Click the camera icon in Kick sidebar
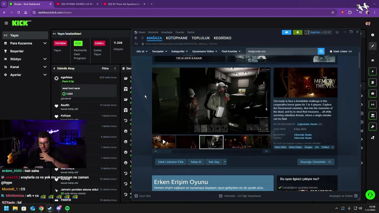The image size is (379, 213). [x=372, y=115]
